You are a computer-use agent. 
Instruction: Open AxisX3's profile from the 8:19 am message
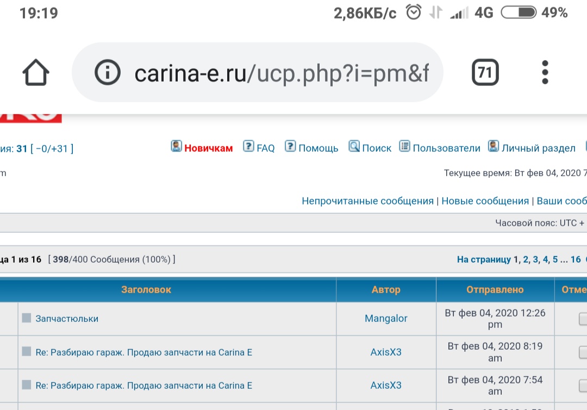(x=386, y=352)
